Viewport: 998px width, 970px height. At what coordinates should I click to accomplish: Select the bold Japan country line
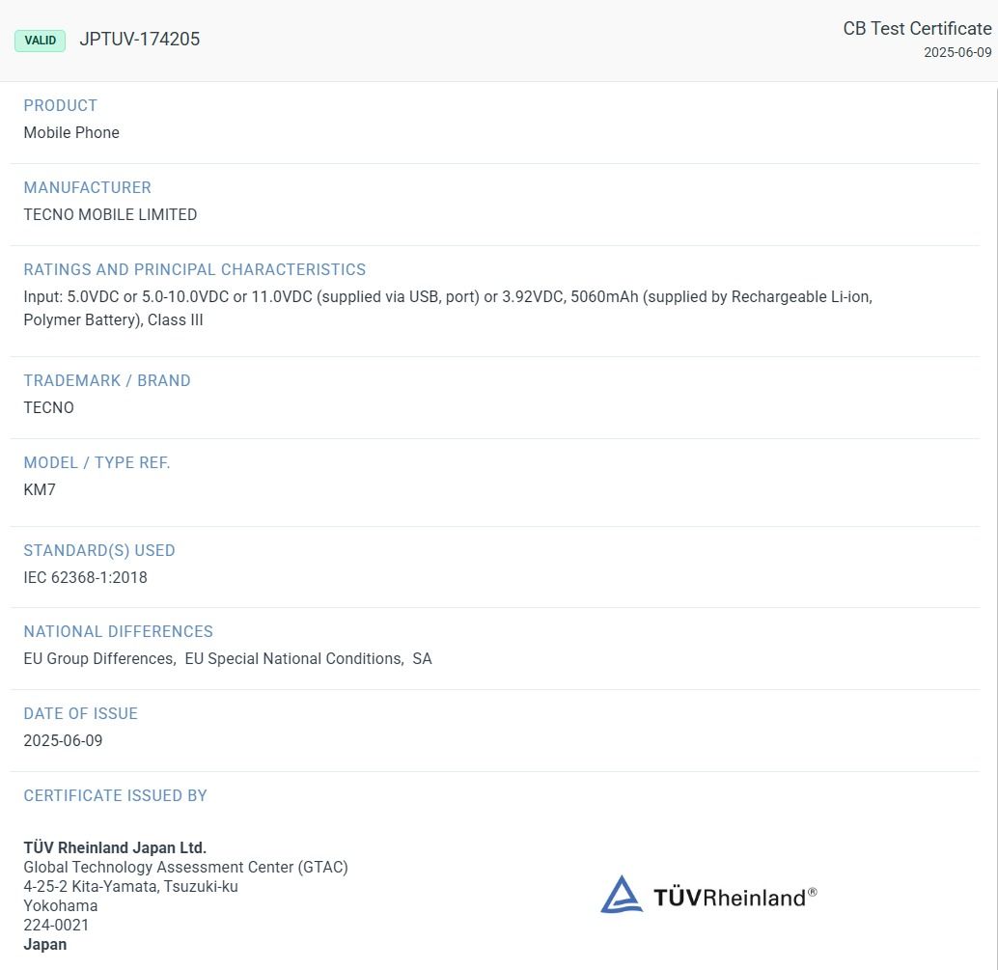45,945
